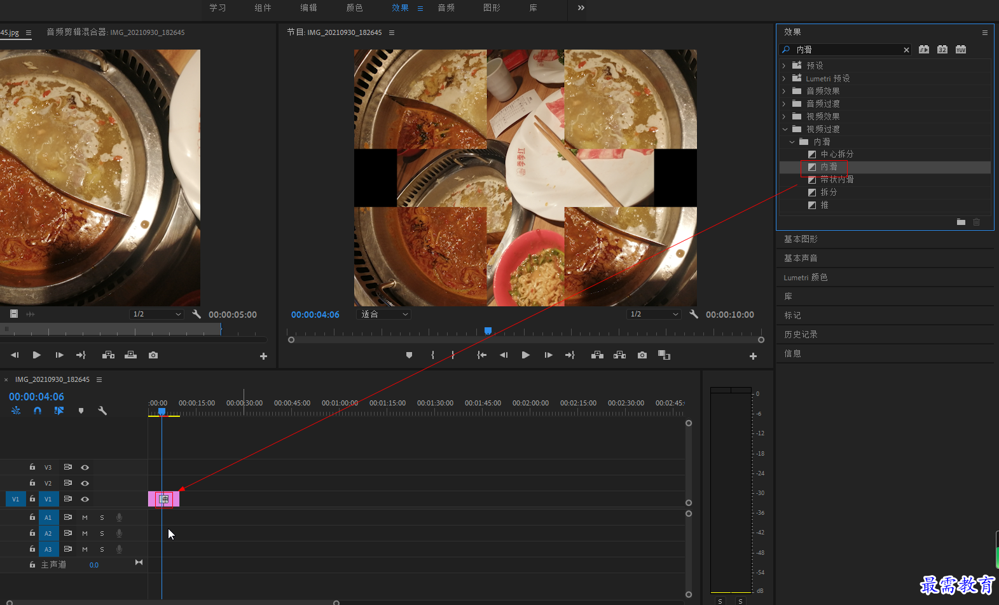Mute audio track A3
This screenshot has width=999, height=605.
(x=85, y=549)
